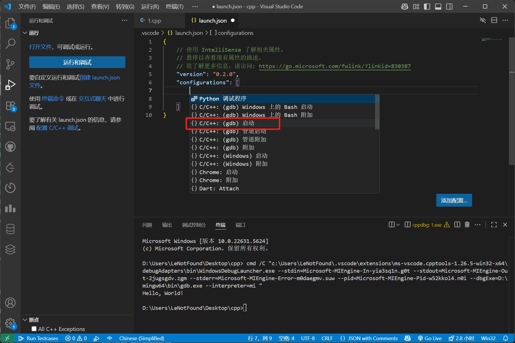Image resolution: width=515 pixels, height=343 pixels.
Task: Click the 运行和调试 blue button
Action: pyautogui.click(x=77, y=62)
